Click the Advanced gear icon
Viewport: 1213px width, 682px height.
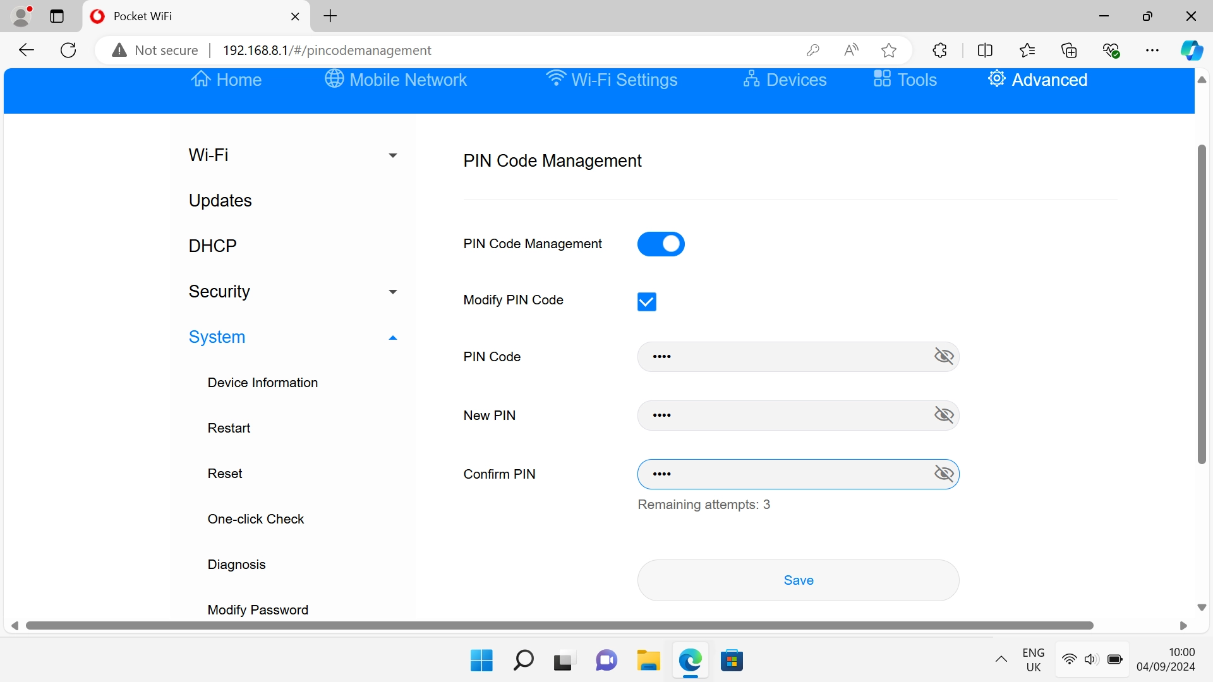[996, 79]
